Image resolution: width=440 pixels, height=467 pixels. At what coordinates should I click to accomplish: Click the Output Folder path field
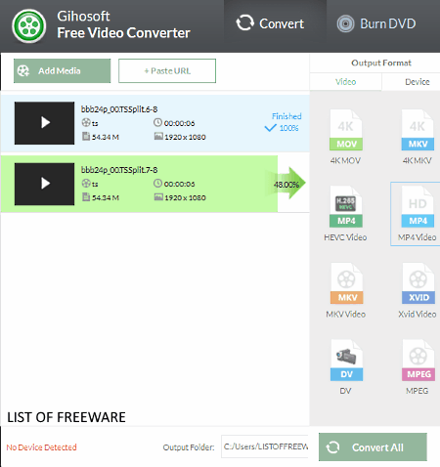click(x=265, y=446)
